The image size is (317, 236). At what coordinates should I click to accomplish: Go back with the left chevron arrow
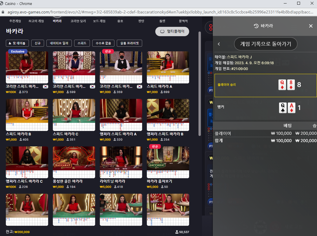pyautogui.click(x=219, y=44)
